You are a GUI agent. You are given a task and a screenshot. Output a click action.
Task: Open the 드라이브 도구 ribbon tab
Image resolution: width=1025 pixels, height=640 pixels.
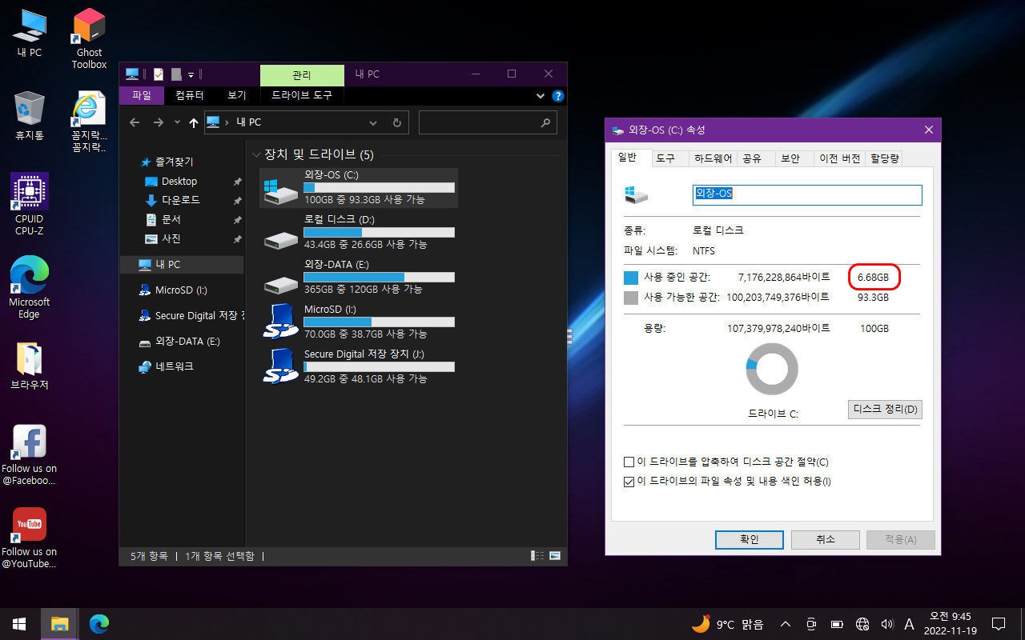pos(302,95)
